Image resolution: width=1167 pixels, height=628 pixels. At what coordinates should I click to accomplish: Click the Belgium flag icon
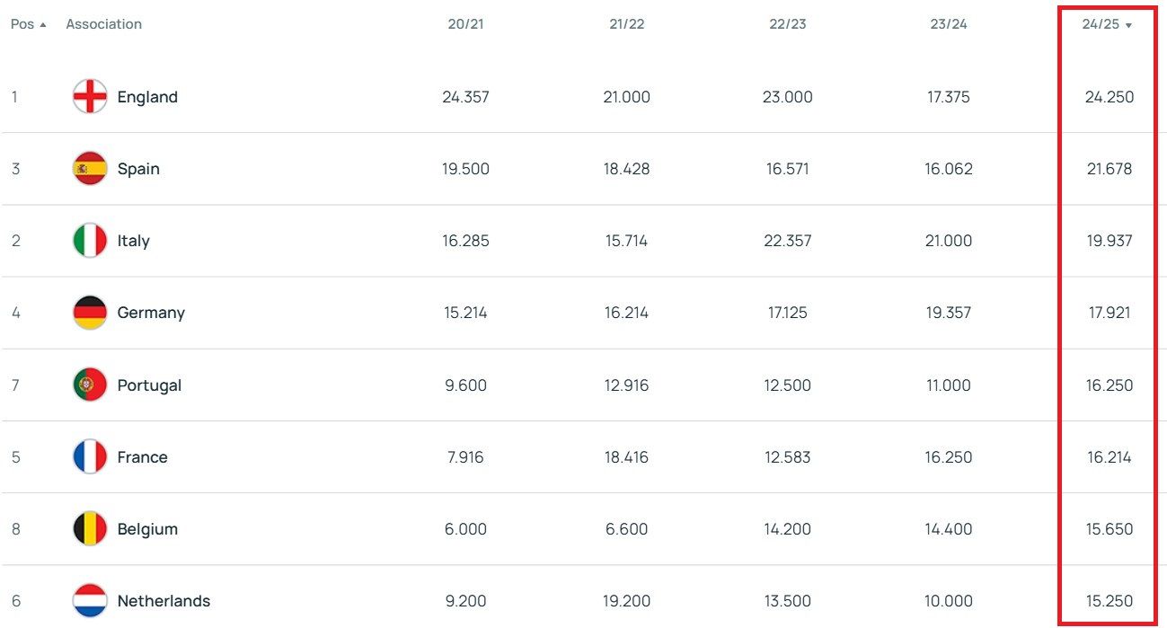click(90, 529)
